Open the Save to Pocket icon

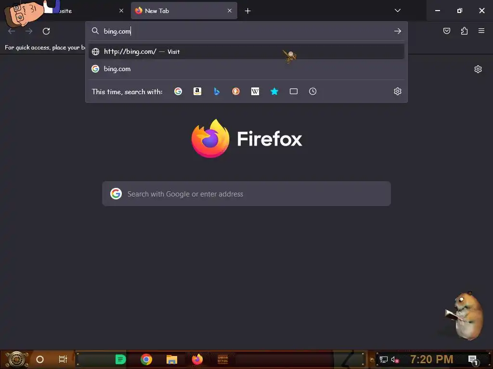pos(447,31)
